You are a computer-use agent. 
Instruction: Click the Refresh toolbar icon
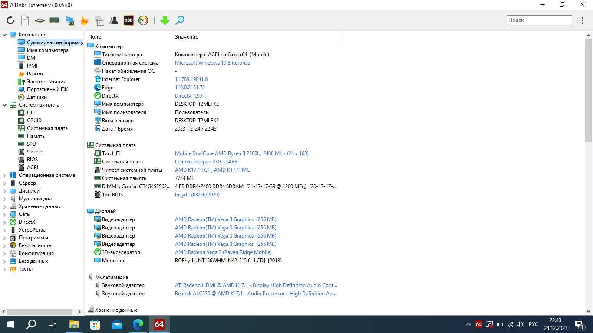(10, 20)
